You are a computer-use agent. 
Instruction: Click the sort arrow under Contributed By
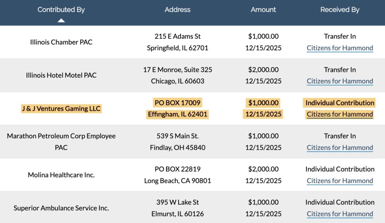click(x=61, y=20)
